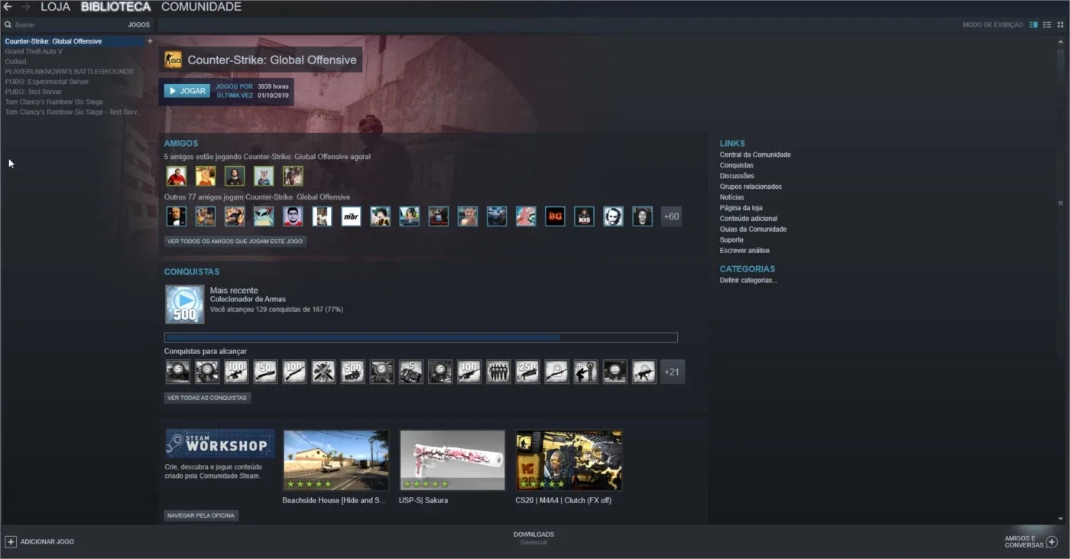1070x559 pixels.
Task: Click the CS:GO game logo icon
Action: (173, 60)
